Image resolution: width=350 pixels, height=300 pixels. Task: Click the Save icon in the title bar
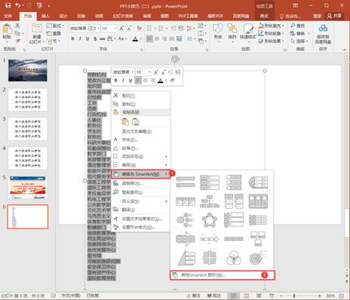pyautogui.click(x=8, y=5)
